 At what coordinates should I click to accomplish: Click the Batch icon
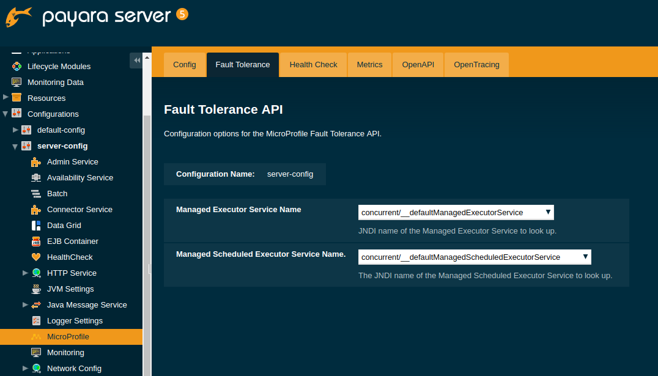36,193
